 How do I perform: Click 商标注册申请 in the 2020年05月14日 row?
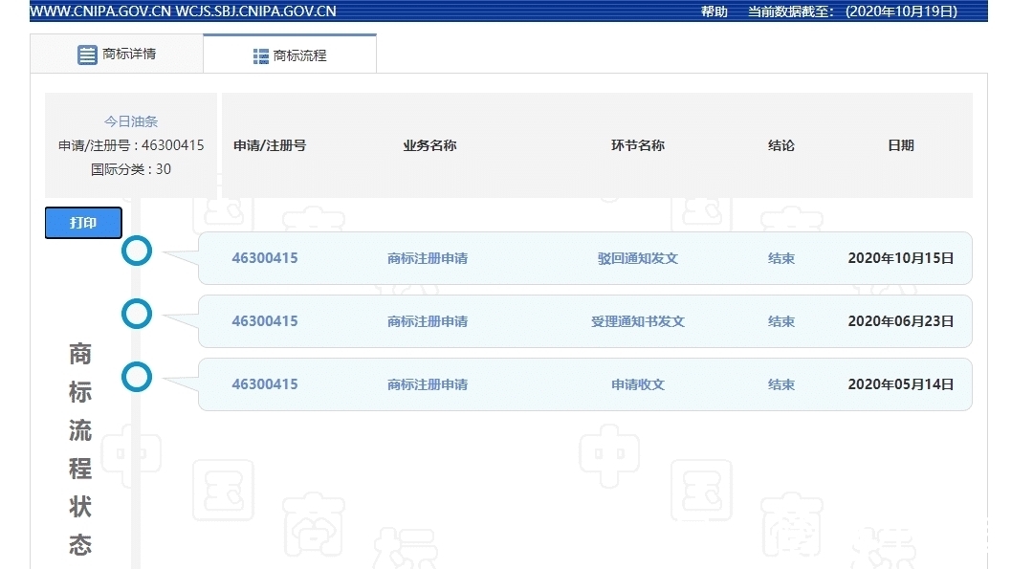click(x=428, y=384)
